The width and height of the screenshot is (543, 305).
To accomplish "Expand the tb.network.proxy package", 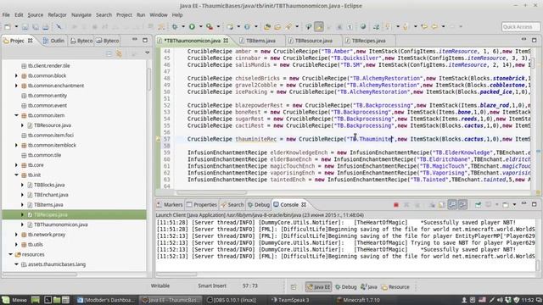I will [x=16, y=235].
